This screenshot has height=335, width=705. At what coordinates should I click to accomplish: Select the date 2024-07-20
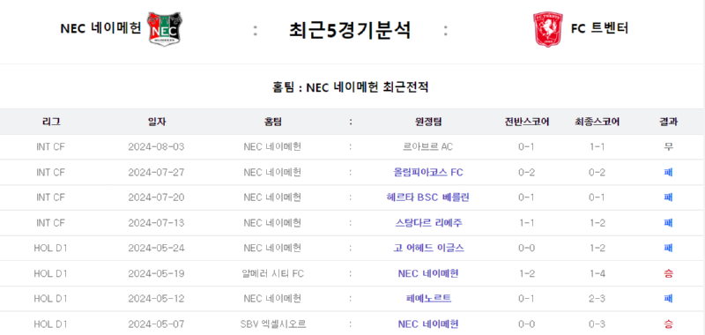(157, 197)
